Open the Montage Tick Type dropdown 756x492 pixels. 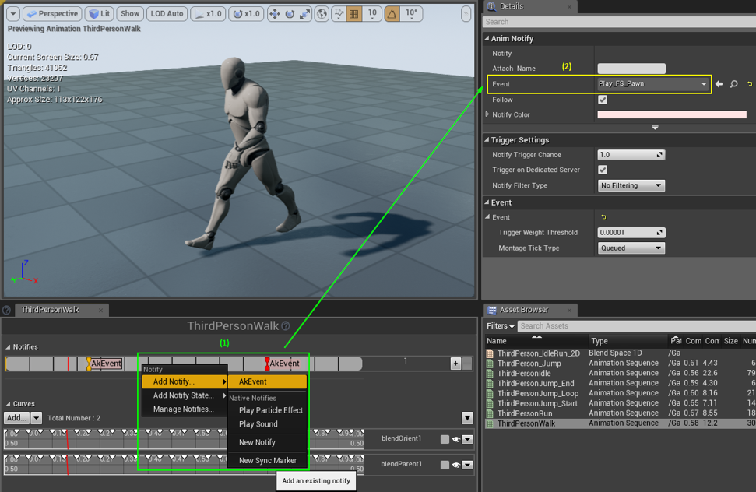coord(631,248)
